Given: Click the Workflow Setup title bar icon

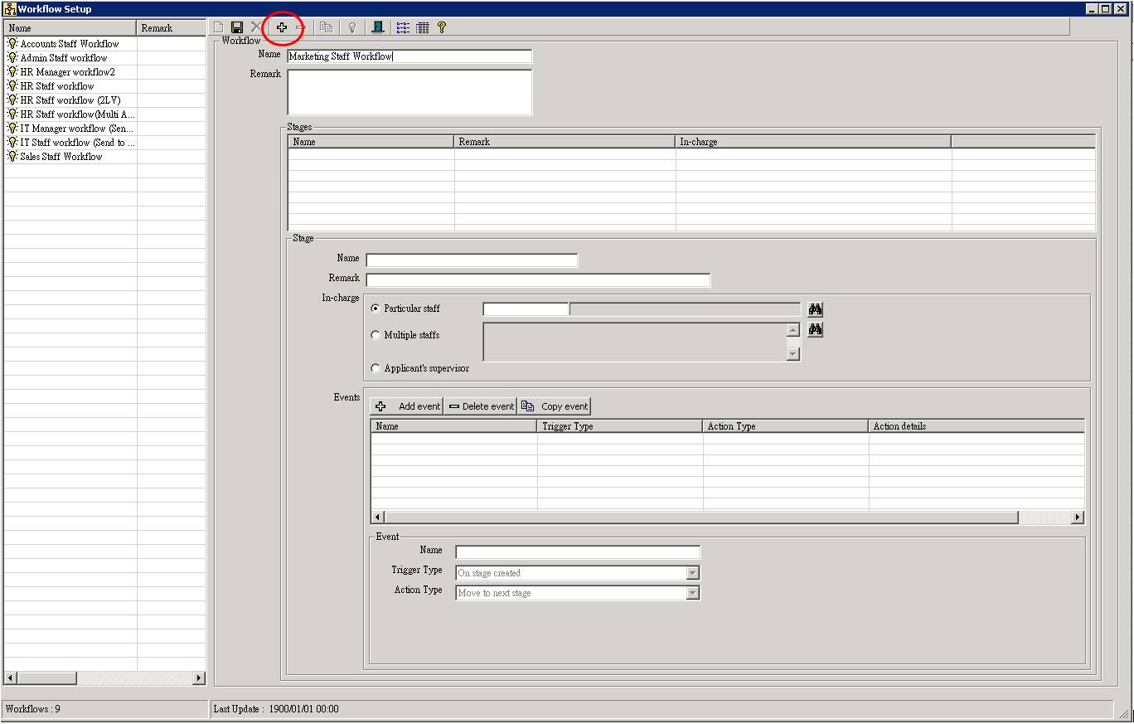Looking at the screenshot, I should pos(11,9).
